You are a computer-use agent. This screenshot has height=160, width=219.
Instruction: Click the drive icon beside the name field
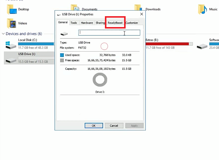(64, 34)
